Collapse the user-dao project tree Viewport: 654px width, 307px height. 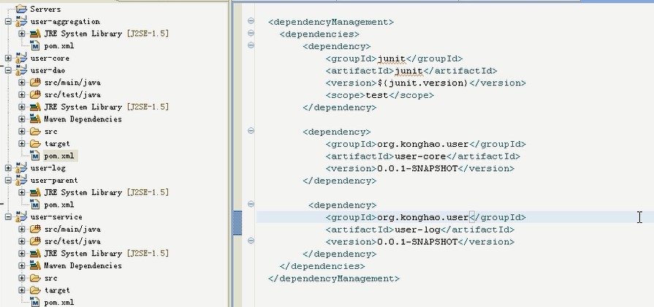coord(8,70)
